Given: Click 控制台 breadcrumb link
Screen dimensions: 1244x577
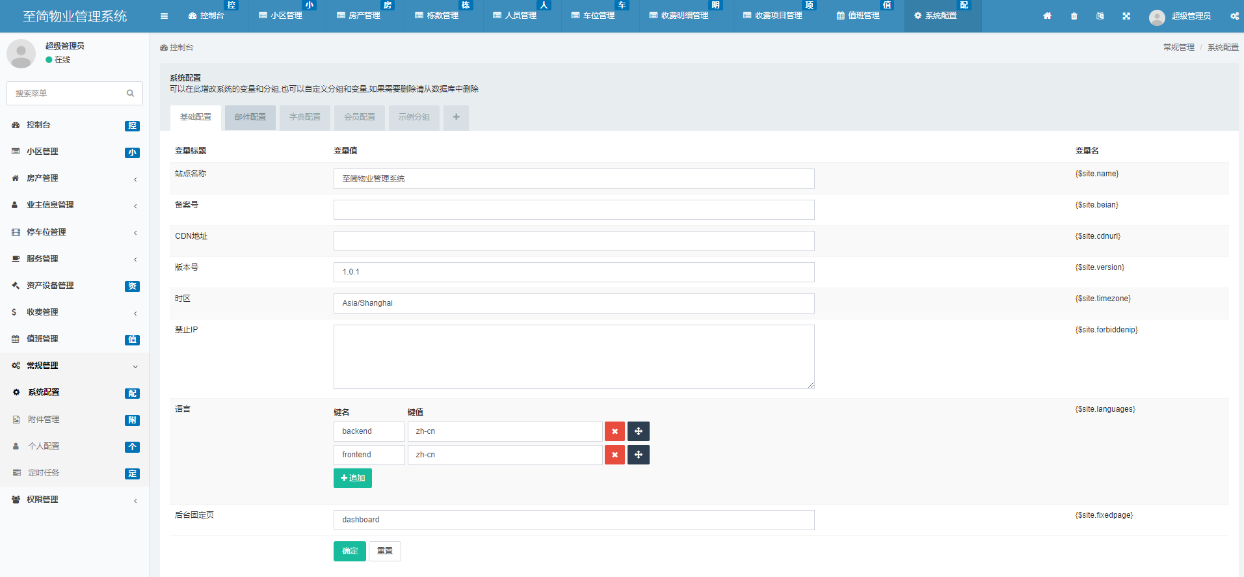Looking at the screenshot, I should 176,47.
